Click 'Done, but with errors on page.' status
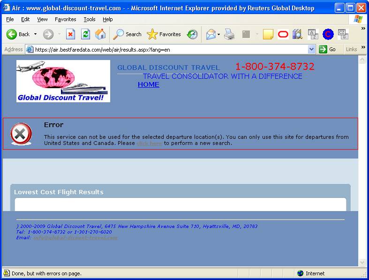This screenshot has height=280, width=369. coord(46,273)
